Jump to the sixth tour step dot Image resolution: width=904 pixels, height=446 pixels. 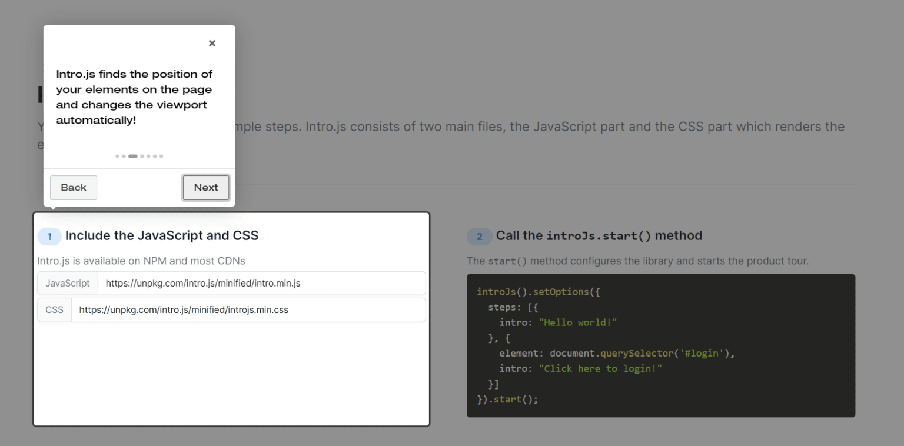pos(155,157)
